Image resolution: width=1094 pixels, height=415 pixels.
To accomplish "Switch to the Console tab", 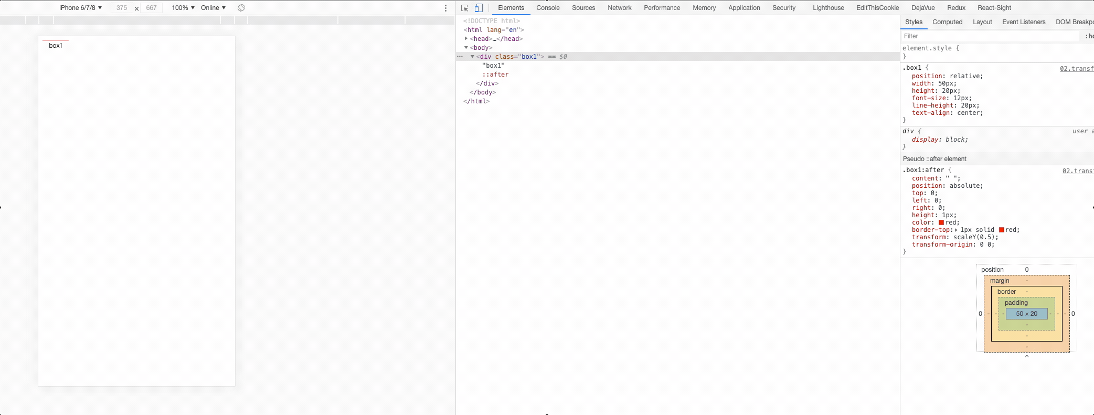I will pos(548,8).
